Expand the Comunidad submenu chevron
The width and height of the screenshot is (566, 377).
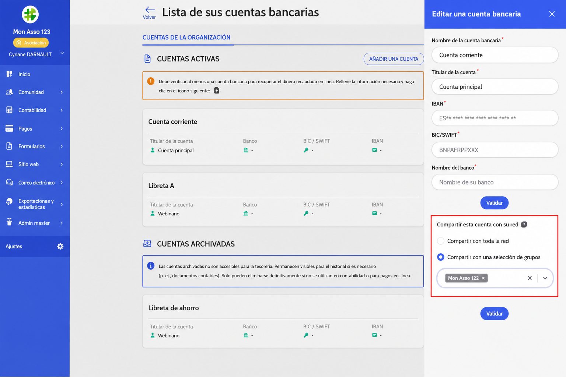[62, 92]
